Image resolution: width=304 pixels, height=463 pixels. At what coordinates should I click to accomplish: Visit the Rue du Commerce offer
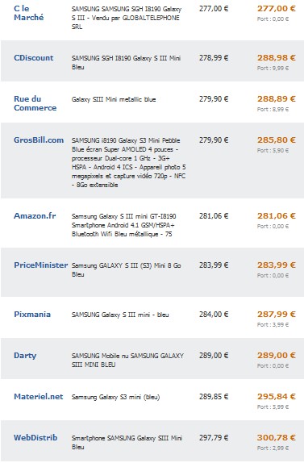click(35, 103)
